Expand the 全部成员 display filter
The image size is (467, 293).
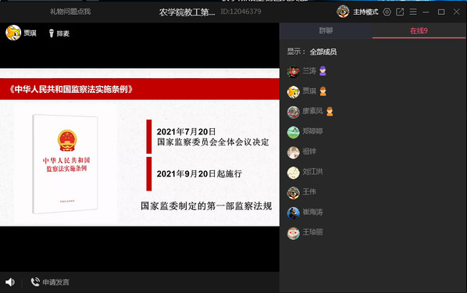323,52
